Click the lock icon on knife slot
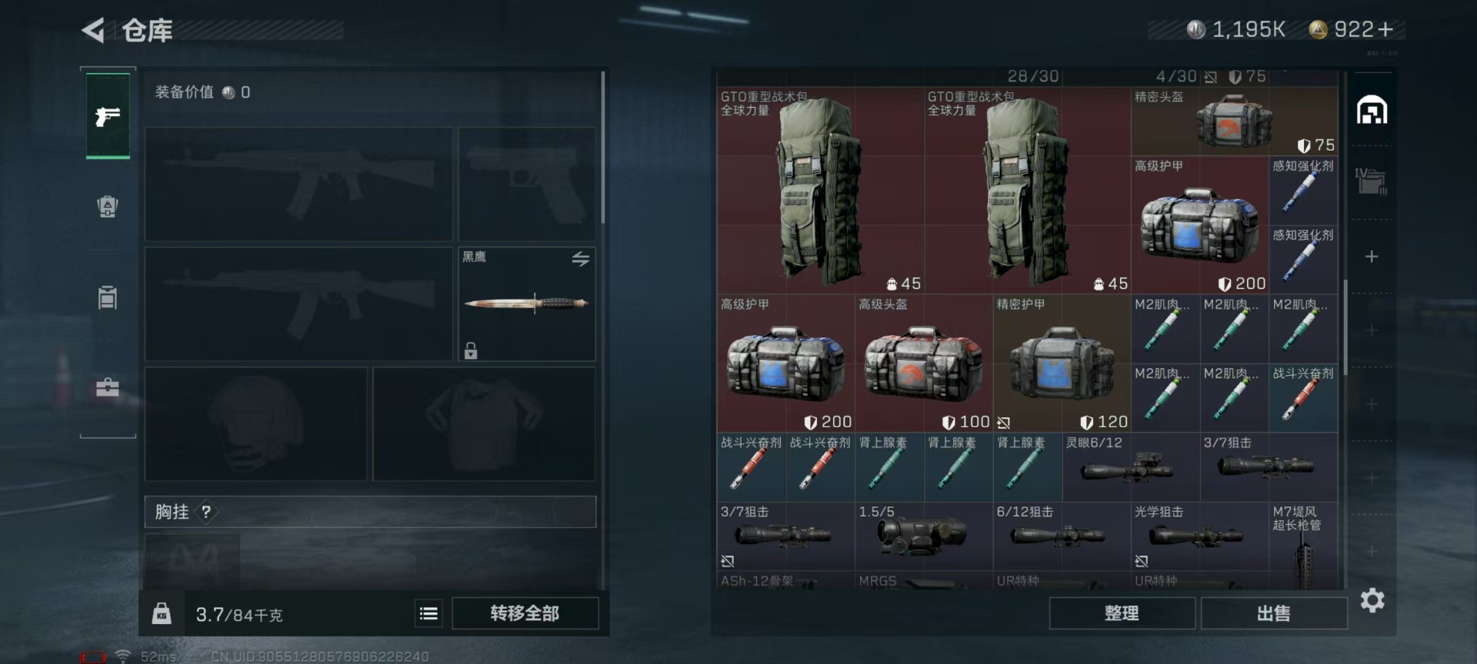This screenshot has height=664, width=1477. pos(471,350)
